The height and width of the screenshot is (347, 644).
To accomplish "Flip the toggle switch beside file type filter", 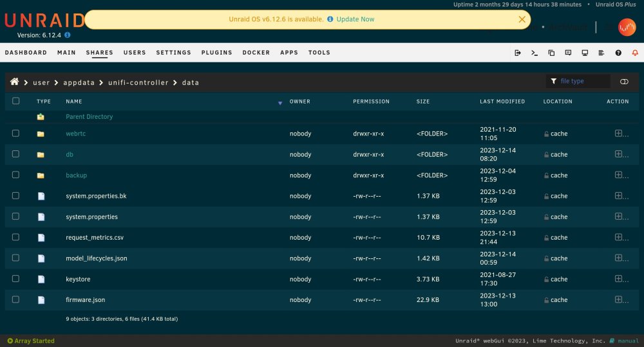I will point(624,82).
